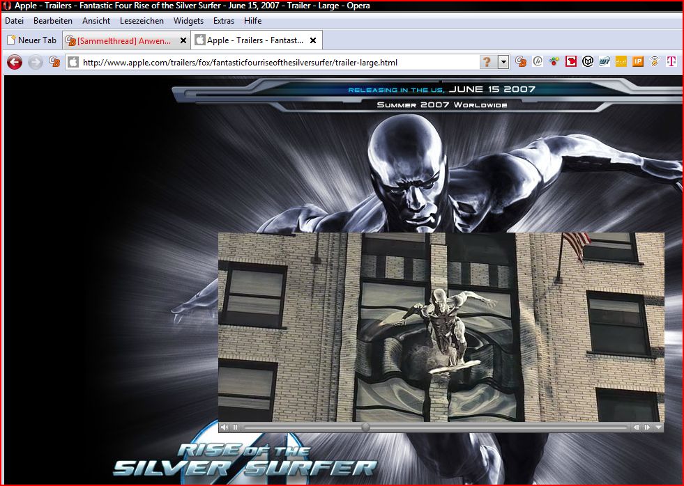The image size is (684, 486).
Task: Open the Datei menu
Action: click(x=15, y=21)
